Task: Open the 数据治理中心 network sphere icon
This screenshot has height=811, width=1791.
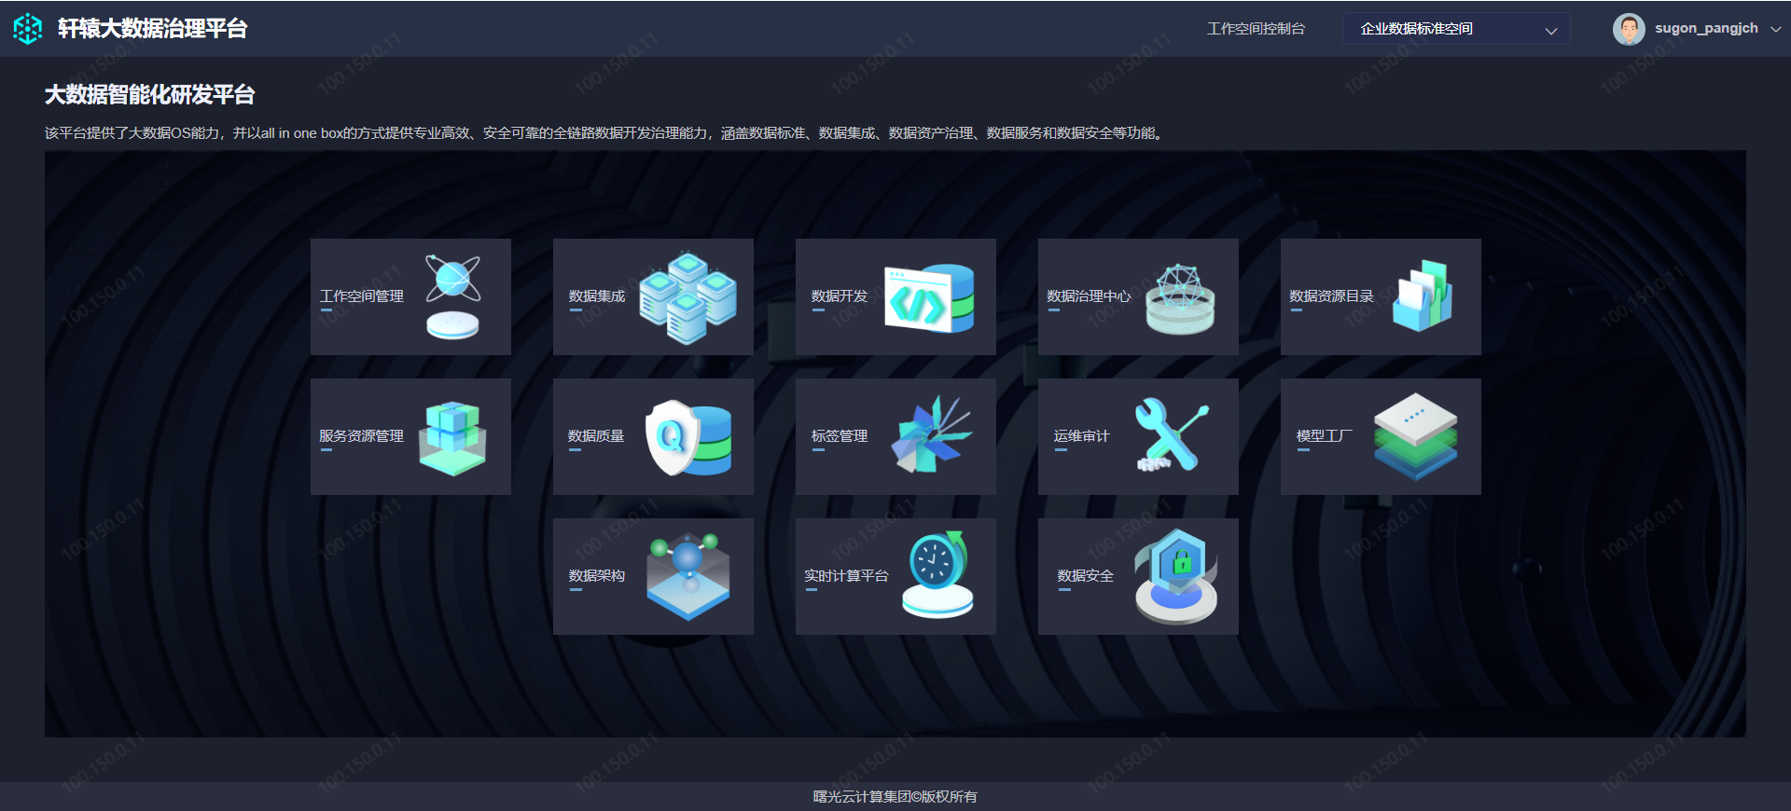Action: [x=1180, y=298]
